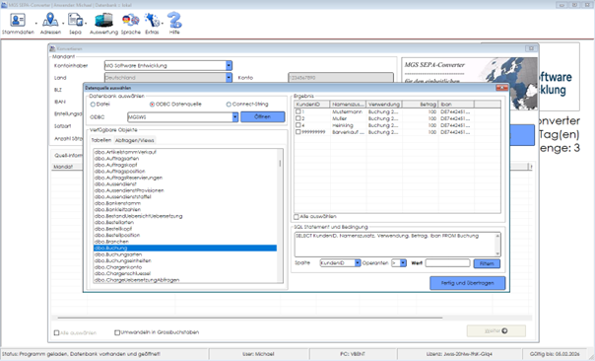Click the Fertig und Übertragen button
The width and height of the screenshot is (595, 361).
pos(467,283)
